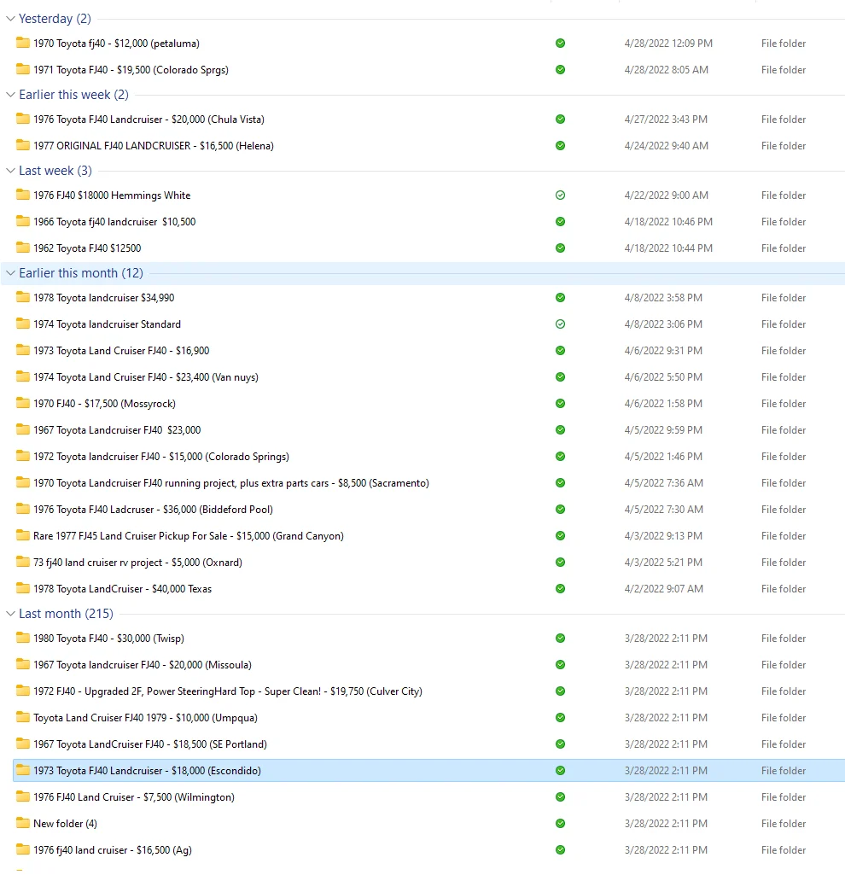Screen dimensions: 845x875
Task: Collapse the Yesterday (2) group
Action: [10, 19]
